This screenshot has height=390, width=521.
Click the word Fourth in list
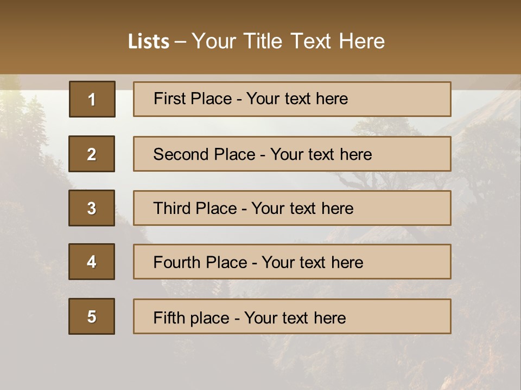click(176, 262)
